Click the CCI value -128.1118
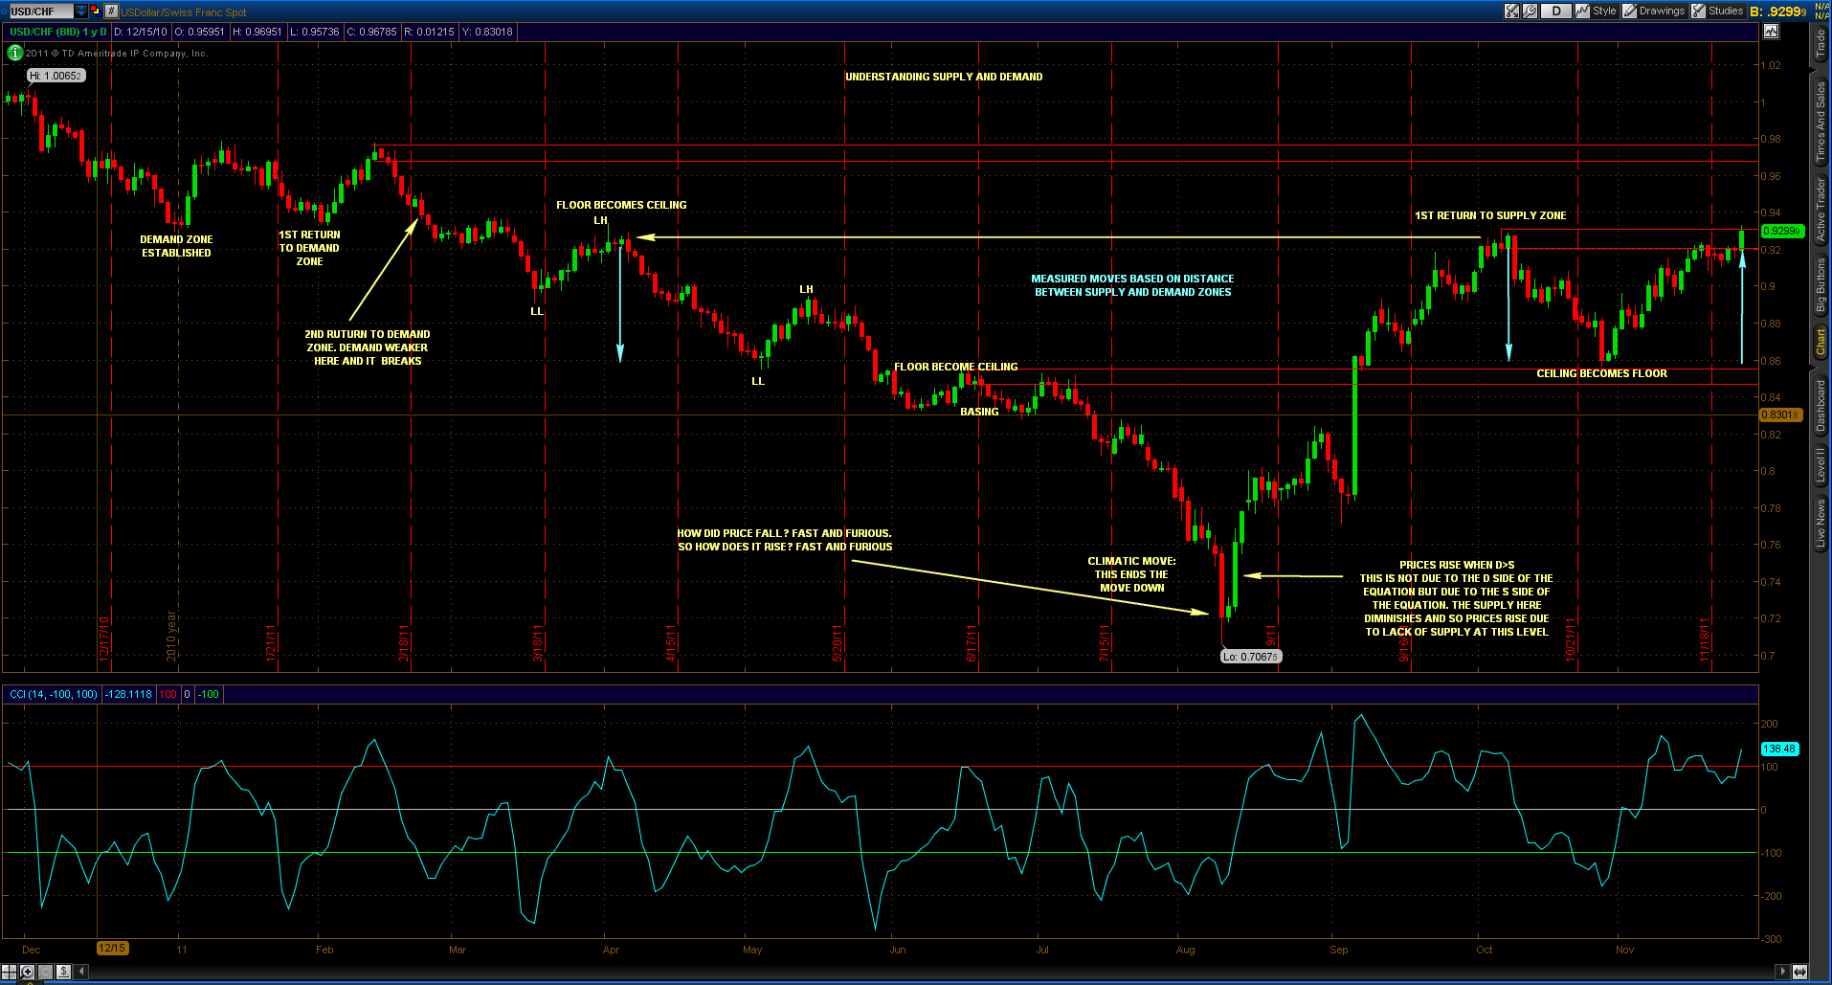Image resolution: width=1832 pixels, height=985 pixels. pyautogui.click(x=128, y=694)
